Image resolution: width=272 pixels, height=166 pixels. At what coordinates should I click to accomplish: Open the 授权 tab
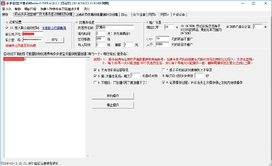(x=5, y=15)
